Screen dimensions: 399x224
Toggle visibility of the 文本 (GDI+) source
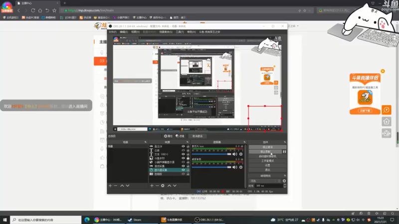(183, 154)
